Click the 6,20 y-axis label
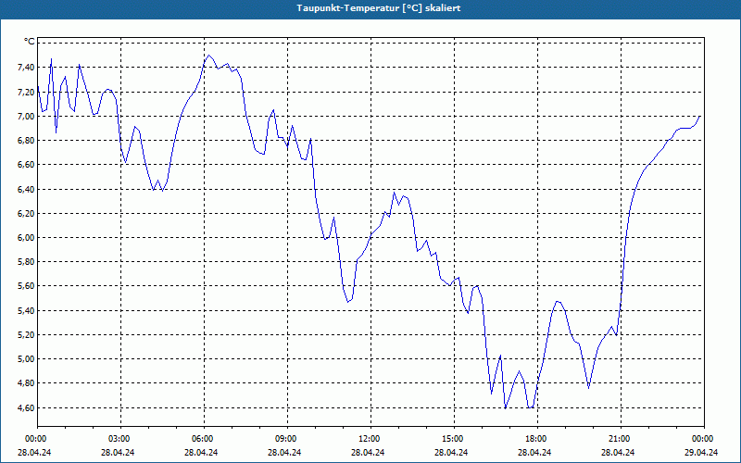The width and height of the screenshot is (741, 463). click(x=26, y=214)
